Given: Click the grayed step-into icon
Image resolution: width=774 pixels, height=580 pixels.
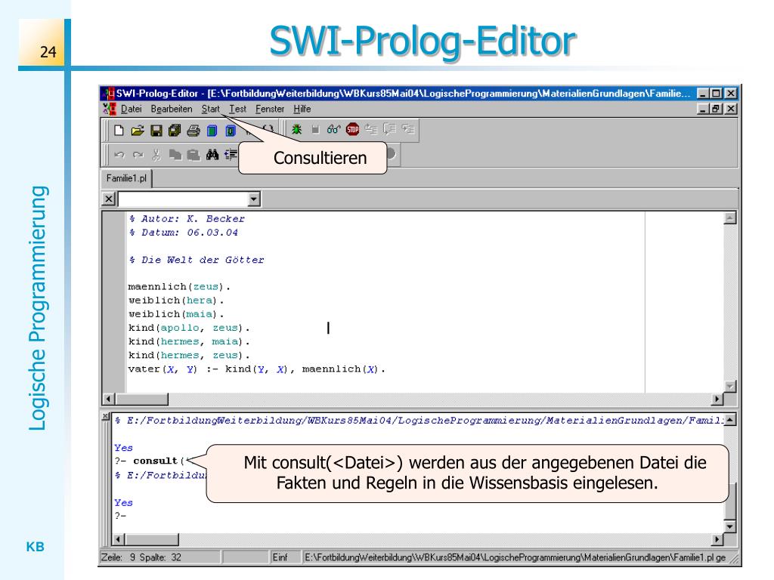Looking at the screenshot, I should click(389, 129).
